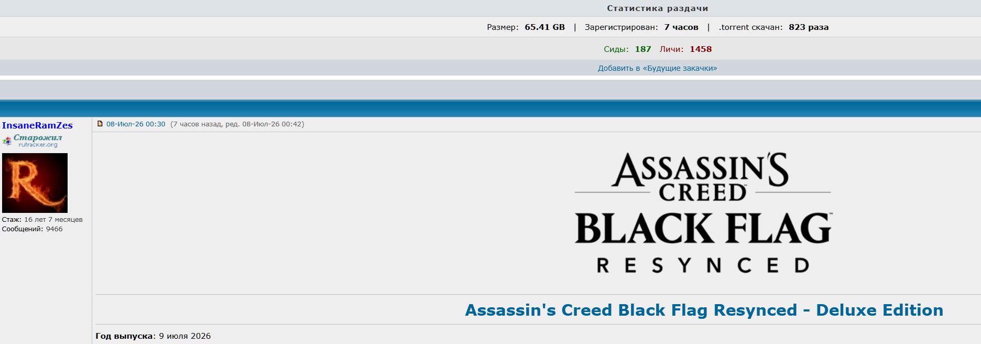Open the post permalink page icon
Viewport: 981px width, 344px height.
(x=100, y=124)
